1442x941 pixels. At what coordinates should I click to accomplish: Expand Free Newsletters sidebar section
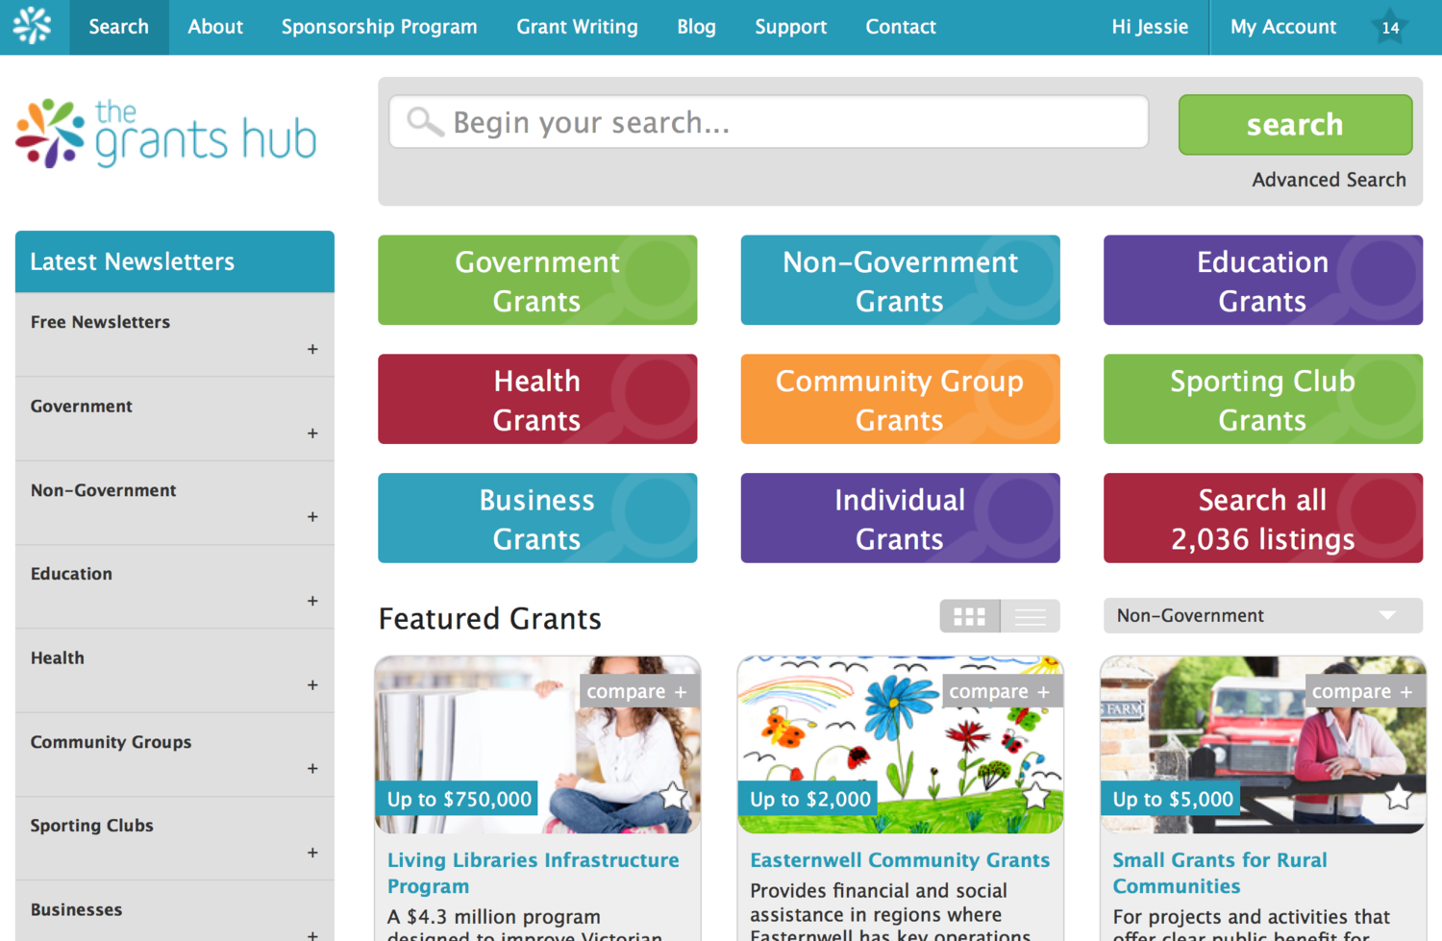(x=312, y=349)
